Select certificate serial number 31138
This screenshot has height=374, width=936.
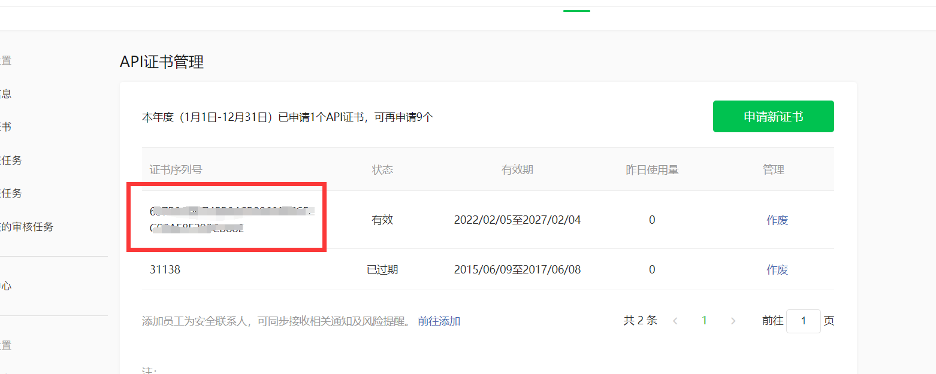point(165,269)
